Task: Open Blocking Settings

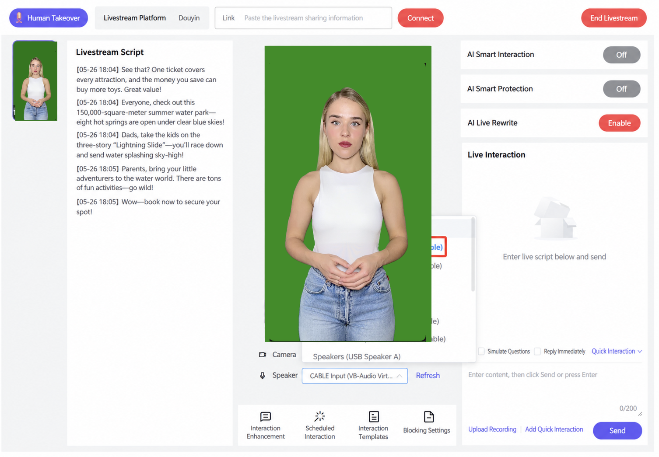Action: [x=427, y=423]
